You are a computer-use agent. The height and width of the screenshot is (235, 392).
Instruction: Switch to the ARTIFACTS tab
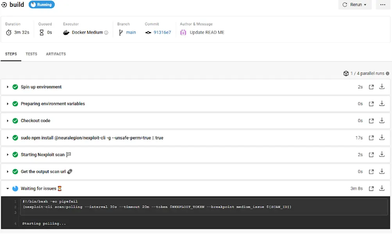pos(55,54)
